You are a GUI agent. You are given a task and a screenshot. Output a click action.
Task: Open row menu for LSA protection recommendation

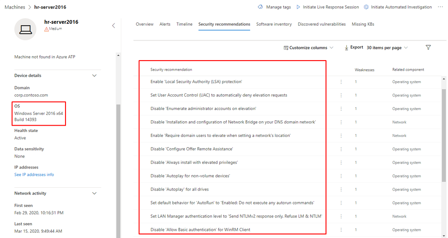point(341,82)
